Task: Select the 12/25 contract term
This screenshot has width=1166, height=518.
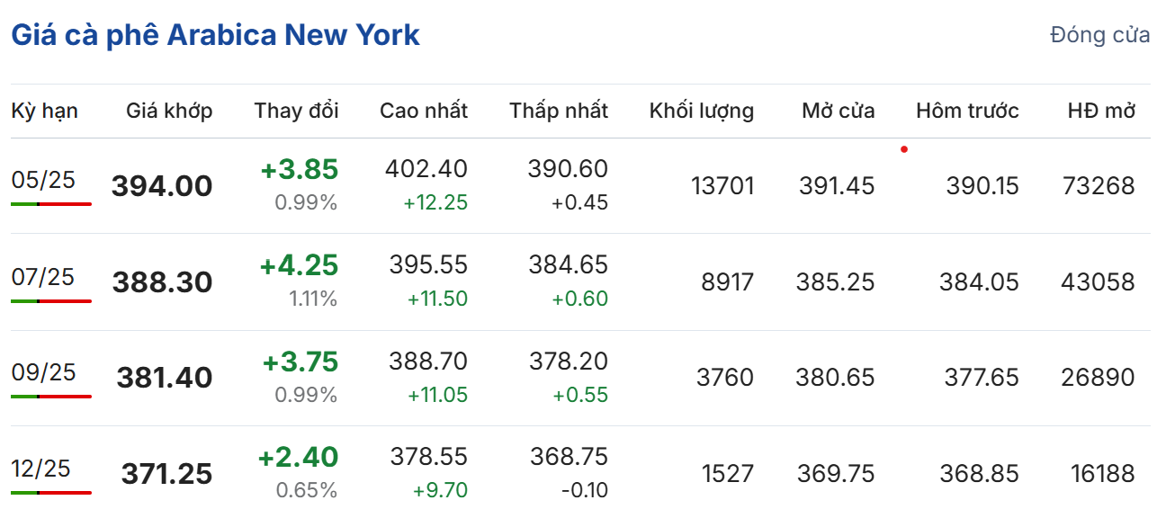Action: tap(40, 468)
